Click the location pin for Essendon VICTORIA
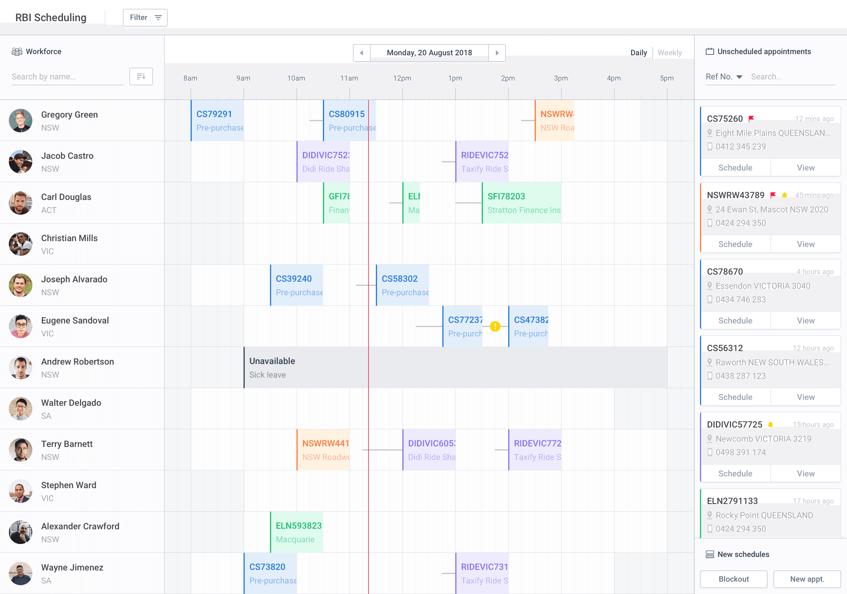847x594 pixels. 709,286
